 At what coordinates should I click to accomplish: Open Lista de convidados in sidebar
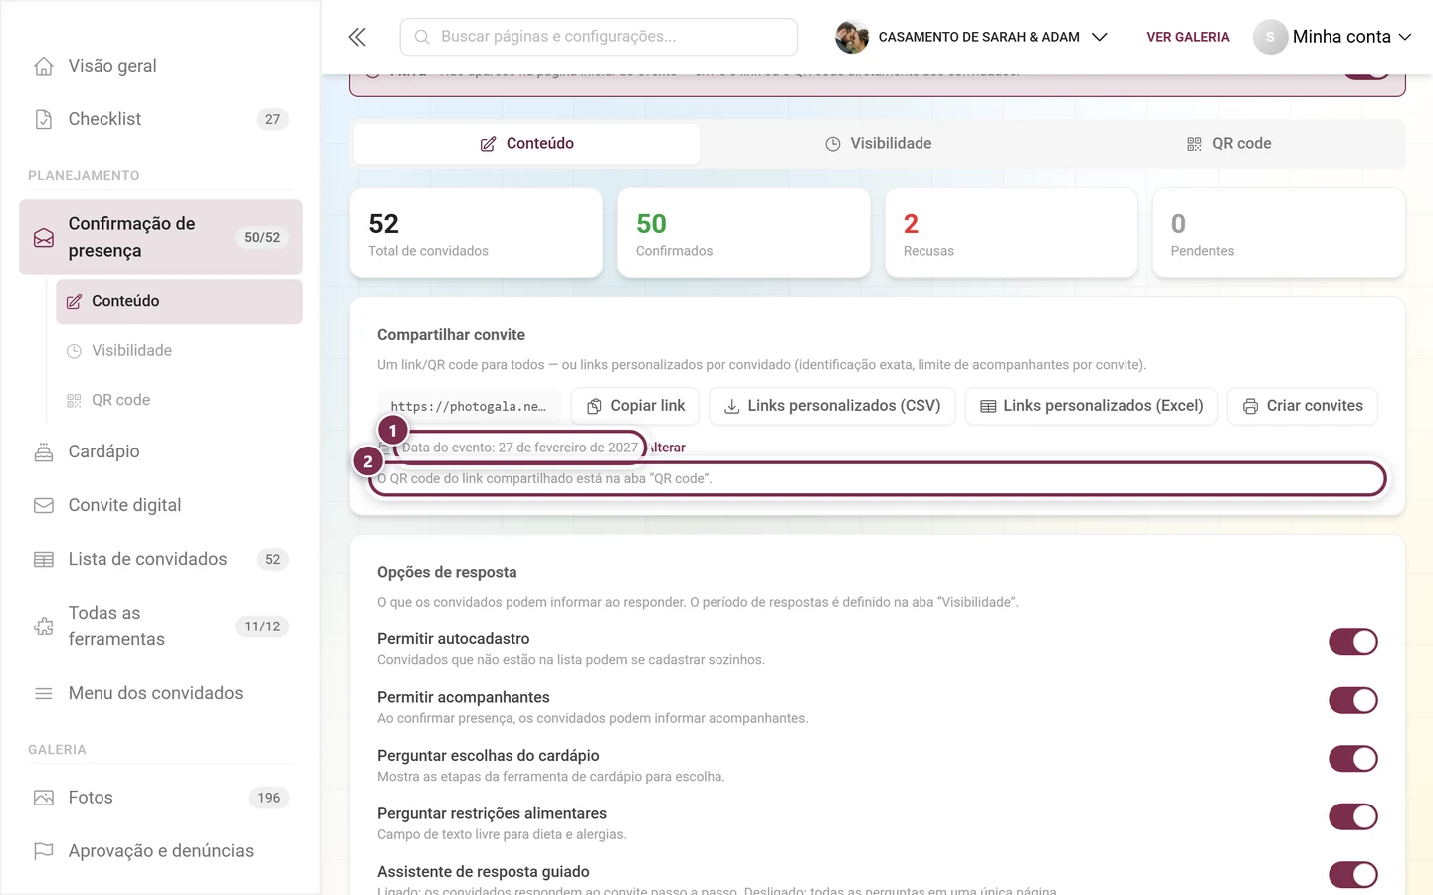click(x=160, y=559)
